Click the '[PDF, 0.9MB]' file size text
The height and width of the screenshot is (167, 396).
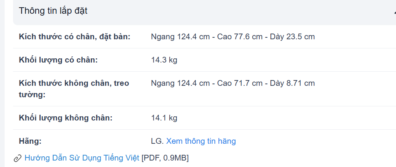(x=165, y=158)
